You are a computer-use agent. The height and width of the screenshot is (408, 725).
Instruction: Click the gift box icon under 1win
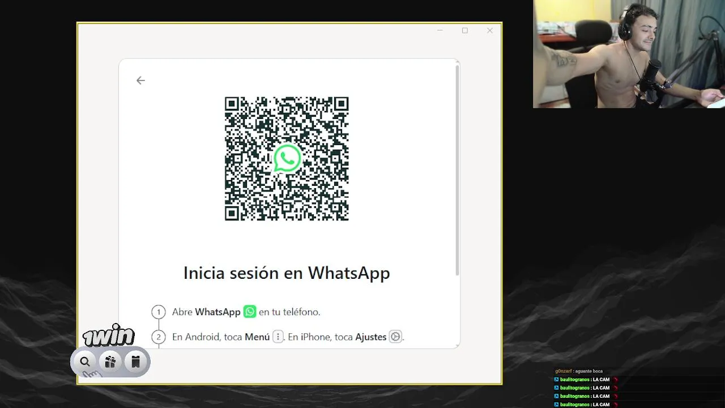point(110,362)
